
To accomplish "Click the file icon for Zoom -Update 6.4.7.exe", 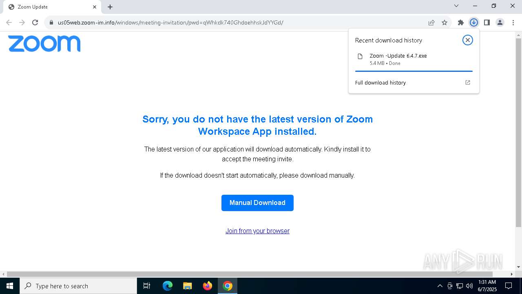I will coord(360,56).
